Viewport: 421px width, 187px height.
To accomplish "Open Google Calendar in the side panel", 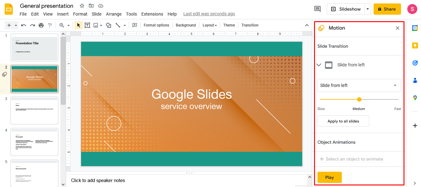I will tap(415, 28).
